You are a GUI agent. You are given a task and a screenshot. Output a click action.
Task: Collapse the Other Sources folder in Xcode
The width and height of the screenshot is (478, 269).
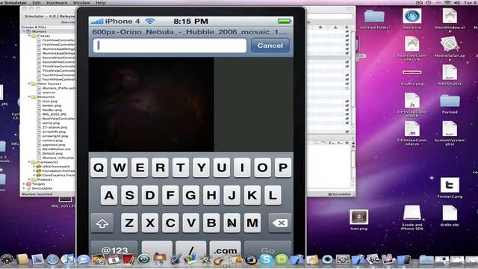[x=30, y=84]
